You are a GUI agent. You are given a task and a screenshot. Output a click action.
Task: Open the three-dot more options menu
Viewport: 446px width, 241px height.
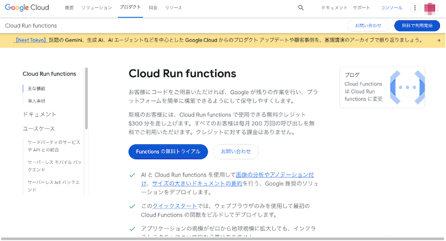414,8
